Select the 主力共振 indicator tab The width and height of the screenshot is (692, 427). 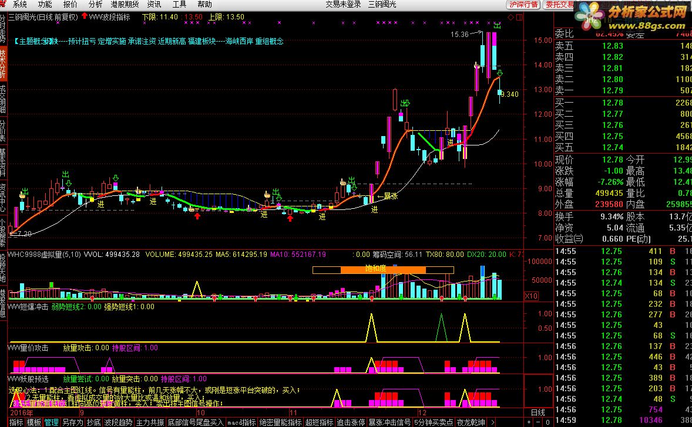pos(150,422)
